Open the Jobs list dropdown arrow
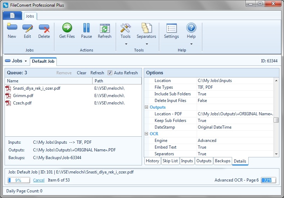This screenshot has height=198, width=284. [x=26, y=61]
